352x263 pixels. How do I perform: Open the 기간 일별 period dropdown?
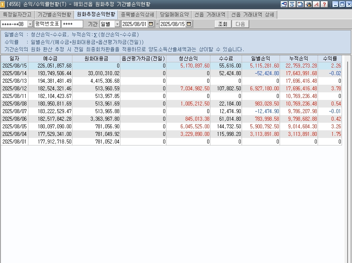[117, 24]
